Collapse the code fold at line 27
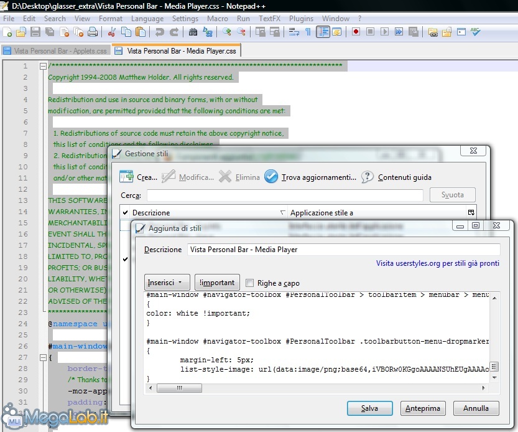Viewport: 518px width, 432px height. coord(43,357)
